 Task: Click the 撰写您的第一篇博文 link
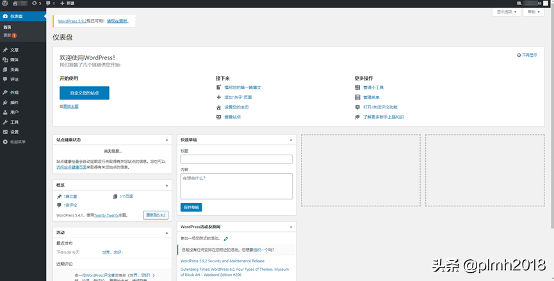coord(242,87)
